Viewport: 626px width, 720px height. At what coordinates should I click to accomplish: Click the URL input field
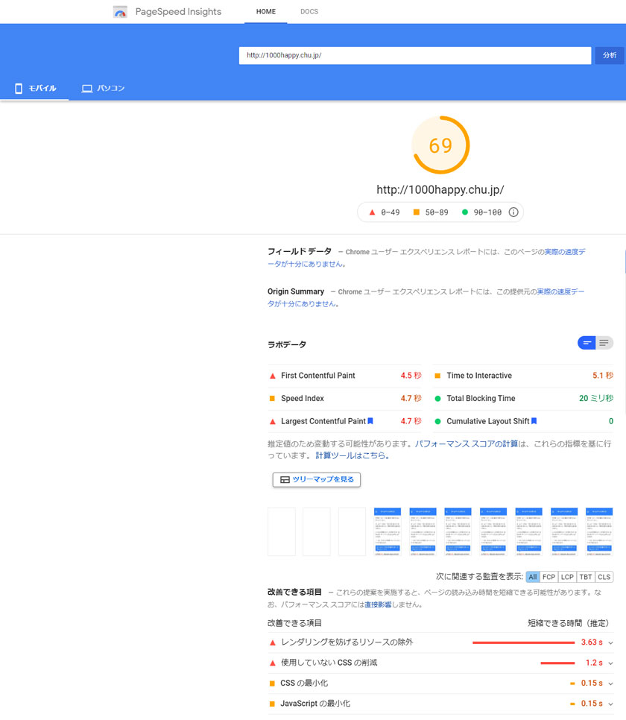pos(415,56)
